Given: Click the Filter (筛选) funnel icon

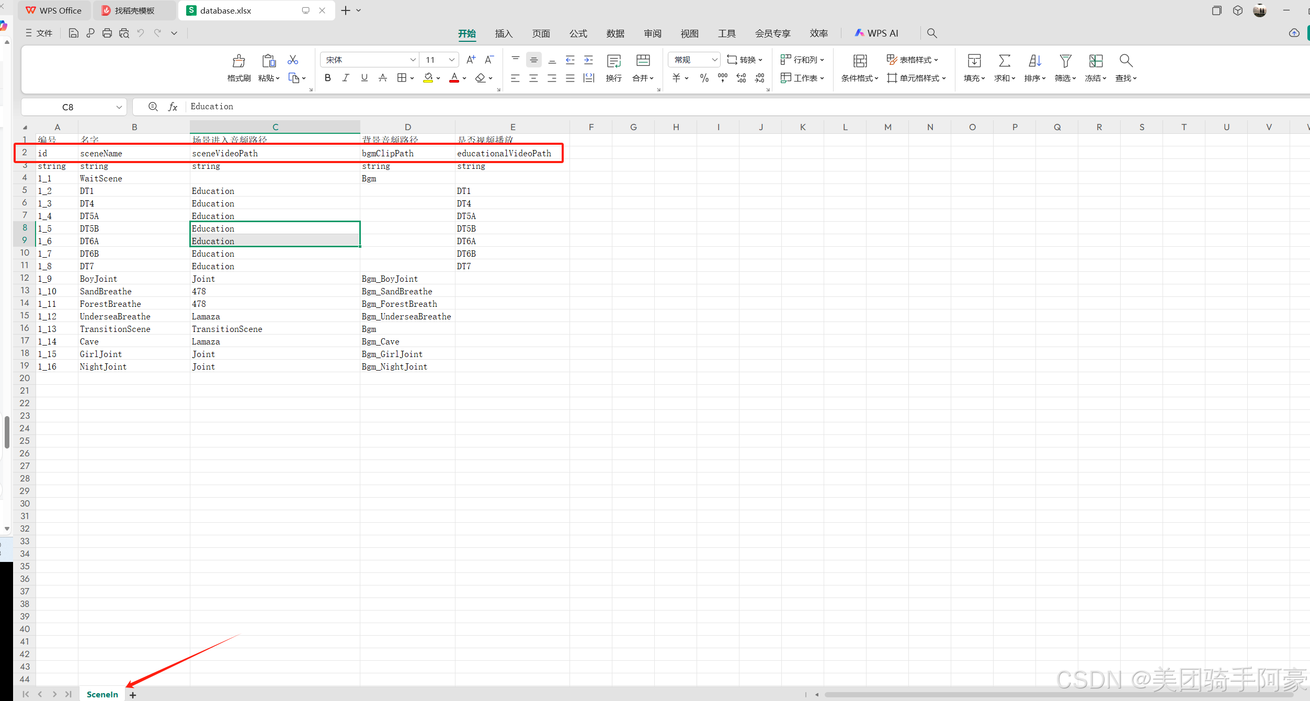Looking at the screenshot, I should 1065,61.
